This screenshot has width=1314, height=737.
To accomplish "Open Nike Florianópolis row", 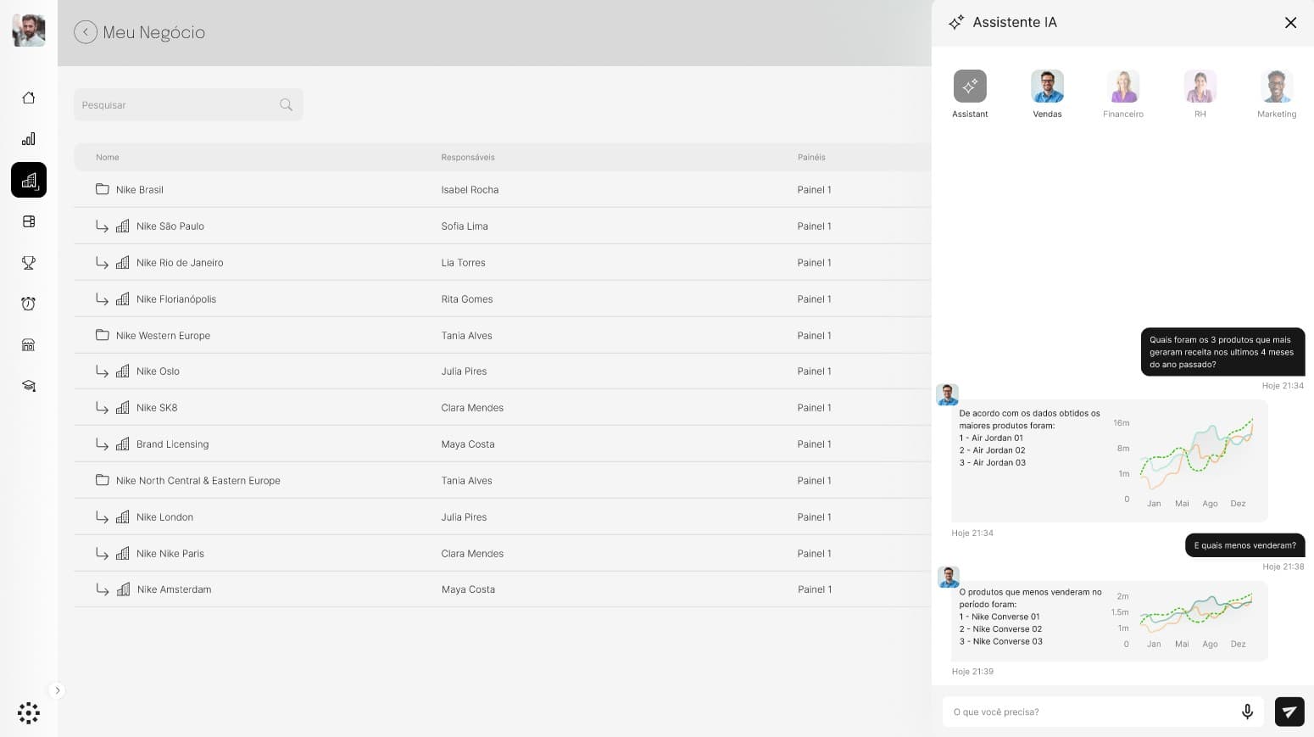I will pos(502,299).
